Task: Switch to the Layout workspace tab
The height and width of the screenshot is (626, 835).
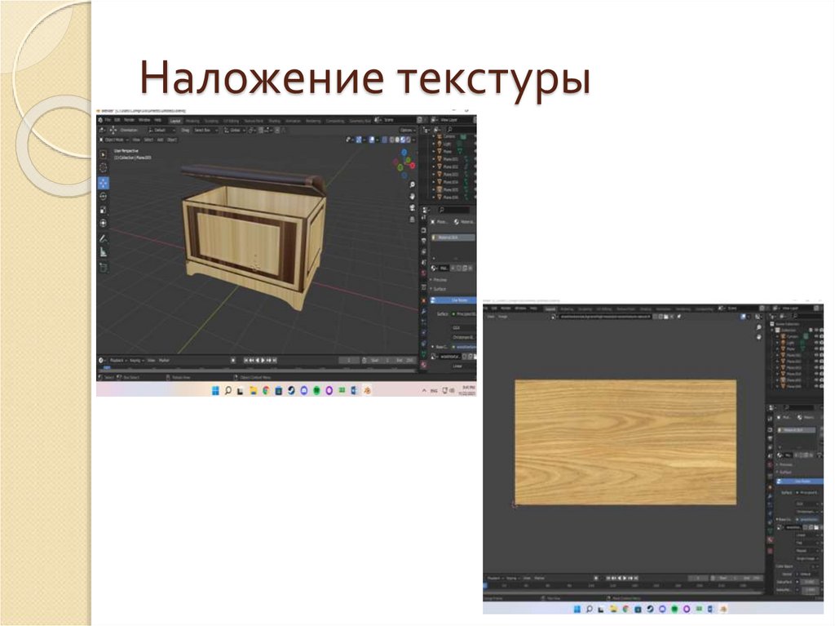Action: 176,119
